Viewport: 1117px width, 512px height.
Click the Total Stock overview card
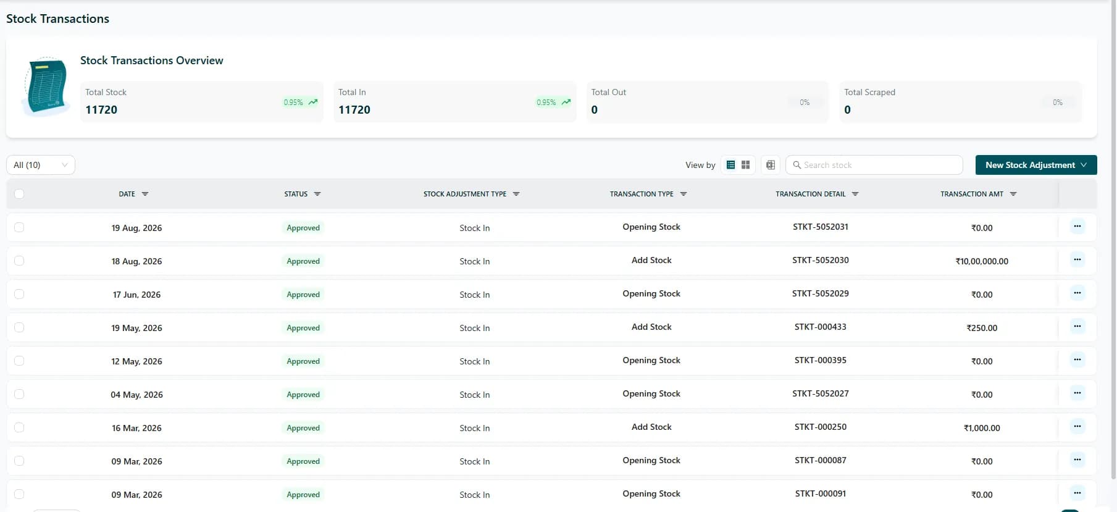click(x=202, y=102)
